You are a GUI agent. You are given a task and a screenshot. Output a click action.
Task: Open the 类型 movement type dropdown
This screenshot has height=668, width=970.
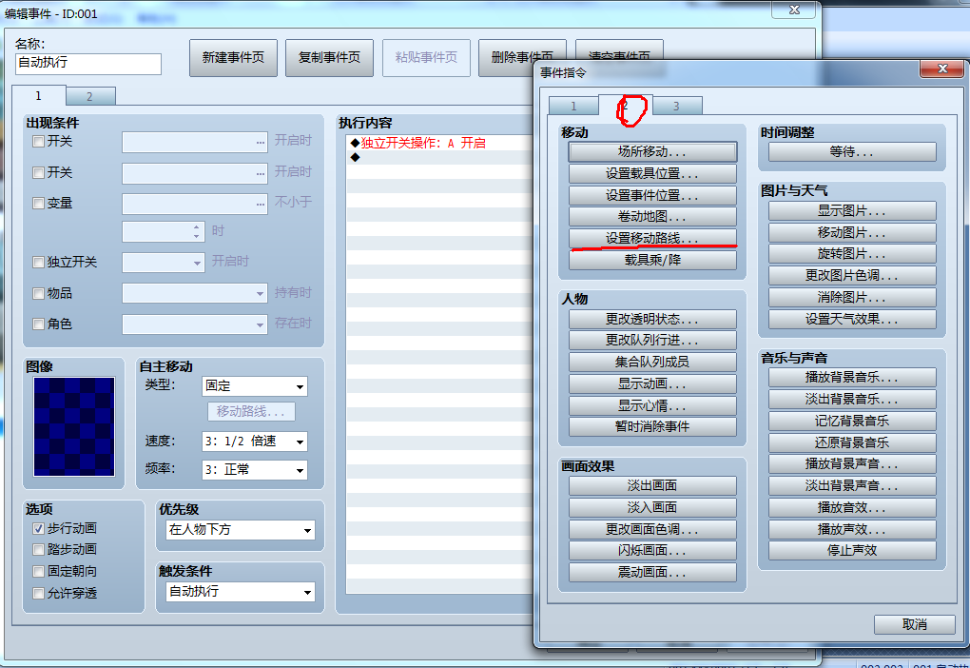(254, 386)
